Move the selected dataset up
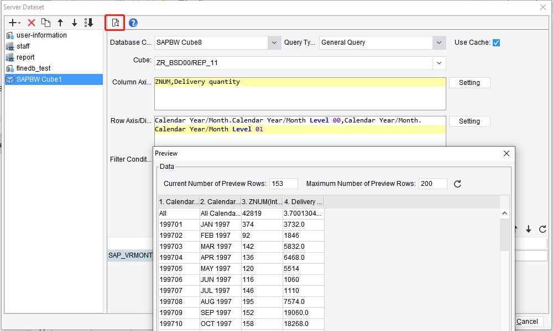 pyautogui.click(x=61, y=23)
